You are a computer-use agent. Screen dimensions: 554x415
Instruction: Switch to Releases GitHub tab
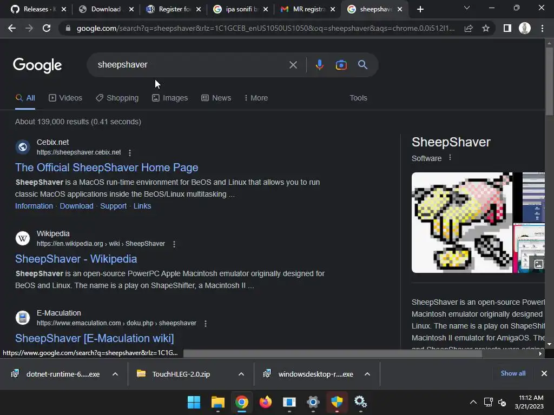34,9
